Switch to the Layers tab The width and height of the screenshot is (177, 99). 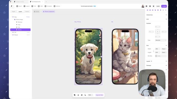tap(20, 12)
